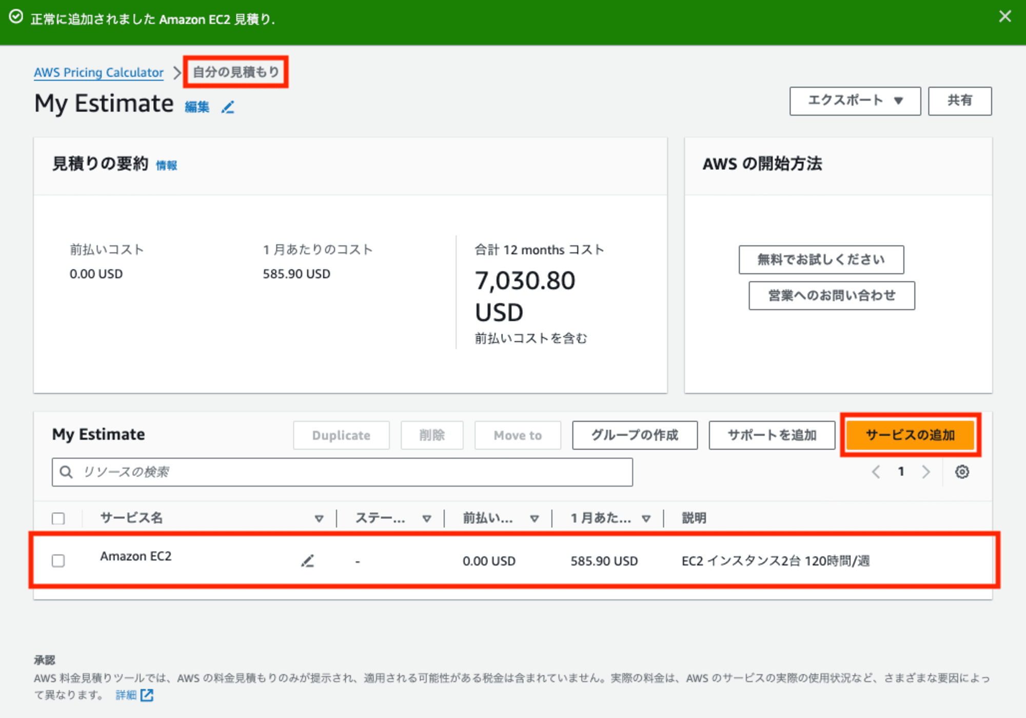Image resolution: width=1026 pixels, height=718 pixels.
Task: Open AWS Pricing Calculator breadcrumb link
Action: point(98,72)
